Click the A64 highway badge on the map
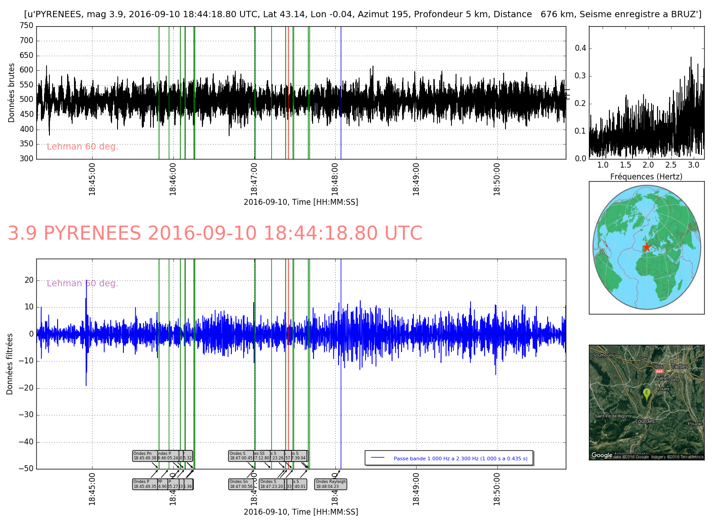The width and height of the screenshot is (726, 521). point(659,371)
